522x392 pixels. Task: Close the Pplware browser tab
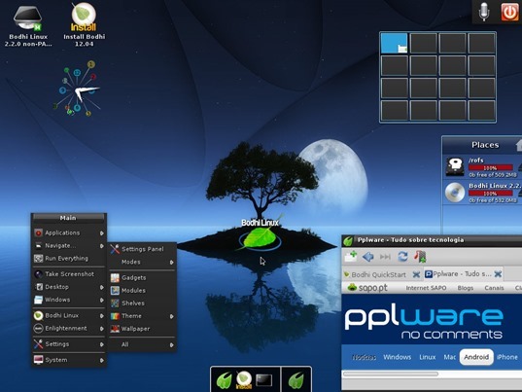click(x=498, y=274)
